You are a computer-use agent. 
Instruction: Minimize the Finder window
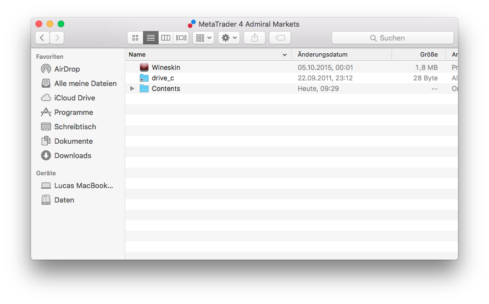tap(50, 24)
